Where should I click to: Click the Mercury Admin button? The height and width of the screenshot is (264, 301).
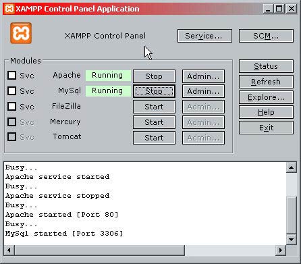203,122
